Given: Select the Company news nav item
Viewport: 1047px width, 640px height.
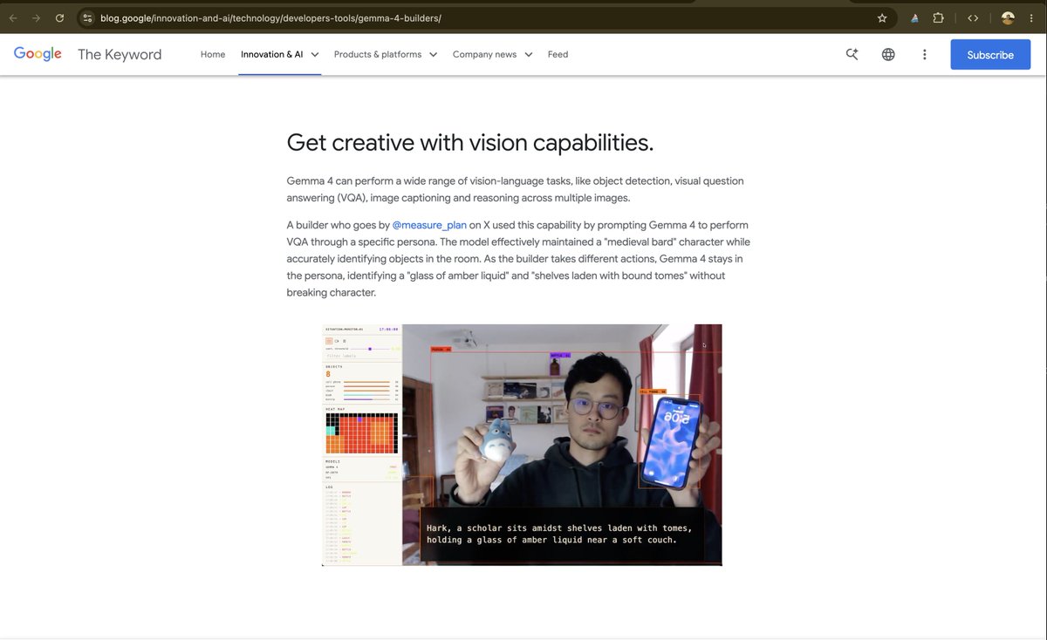Looking at the screenshot, I should pos(484,54).
